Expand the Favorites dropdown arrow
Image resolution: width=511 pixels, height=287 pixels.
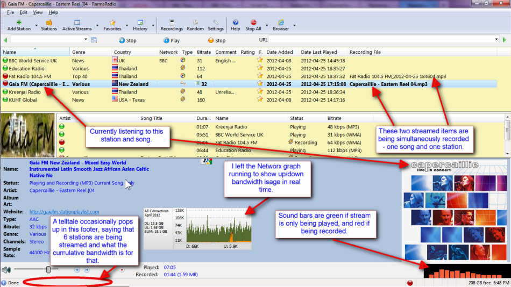[127, 25]
